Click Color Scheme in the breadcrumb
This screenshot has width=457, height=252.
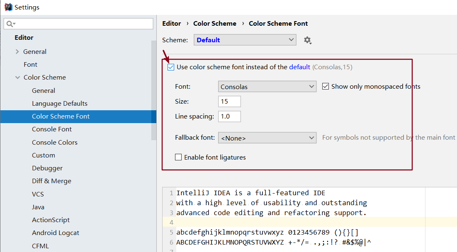[215, 24]
